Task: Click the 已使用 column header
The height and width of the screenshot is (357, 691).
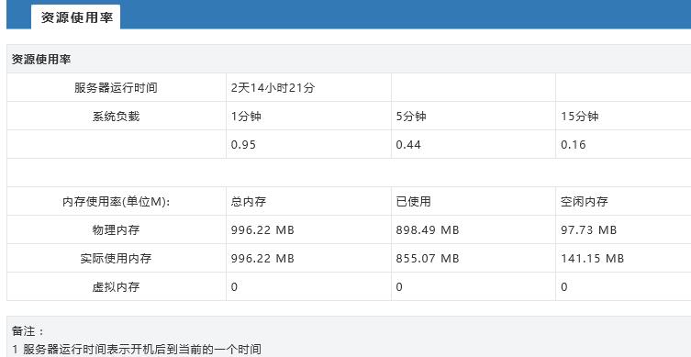Action: point(413,201)
